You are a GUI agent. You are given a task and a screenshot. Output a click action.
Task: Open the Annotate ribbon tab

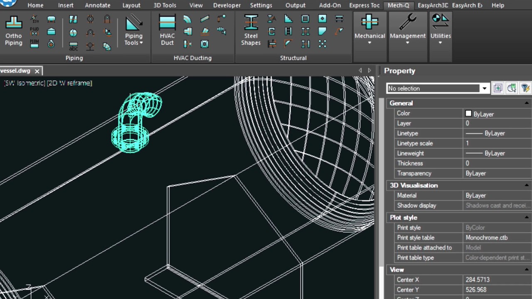pos(98,5)
